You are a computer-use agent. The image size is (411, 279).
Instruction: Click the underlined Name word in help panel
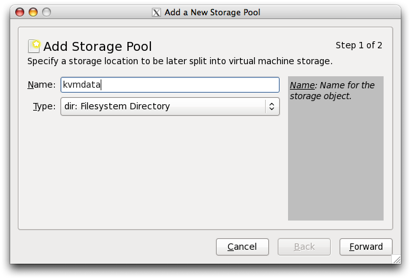point(302,85)
